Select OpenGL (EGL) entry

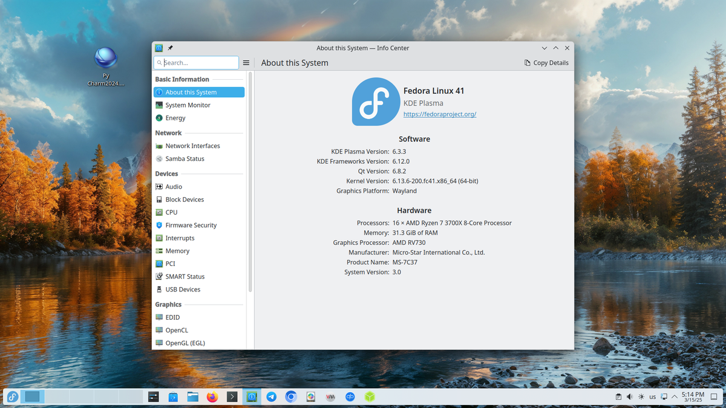tap(199, 343)
